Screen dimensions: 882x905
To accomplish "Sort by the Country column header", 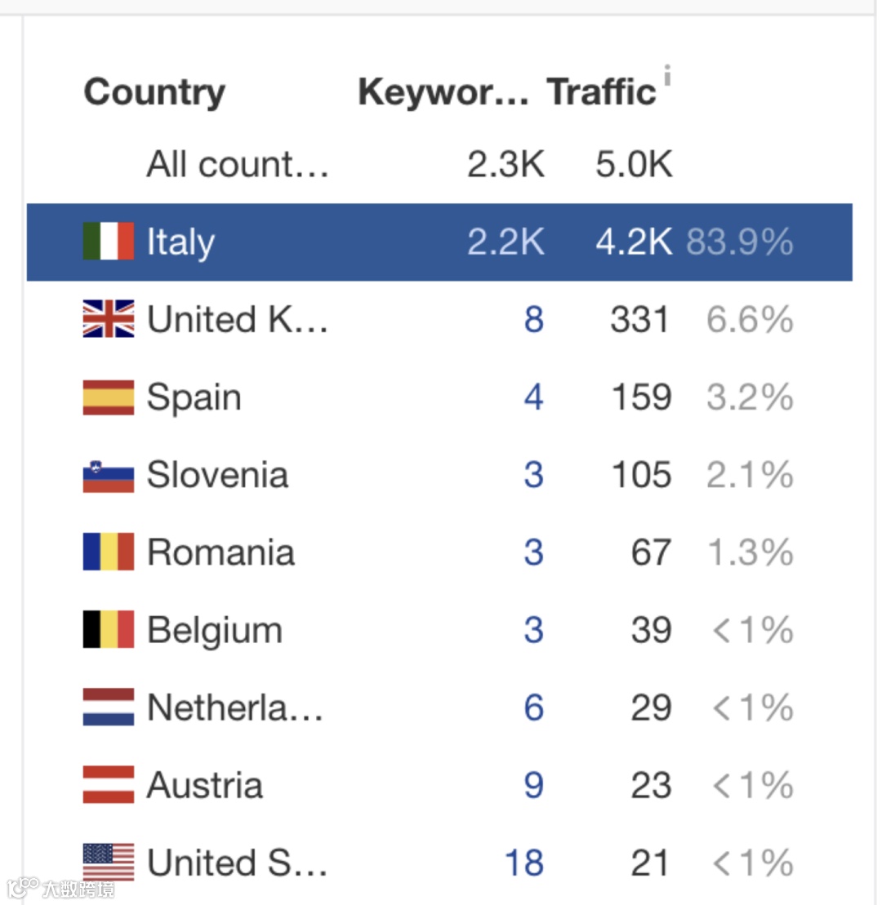I will (x=154, y=93).
